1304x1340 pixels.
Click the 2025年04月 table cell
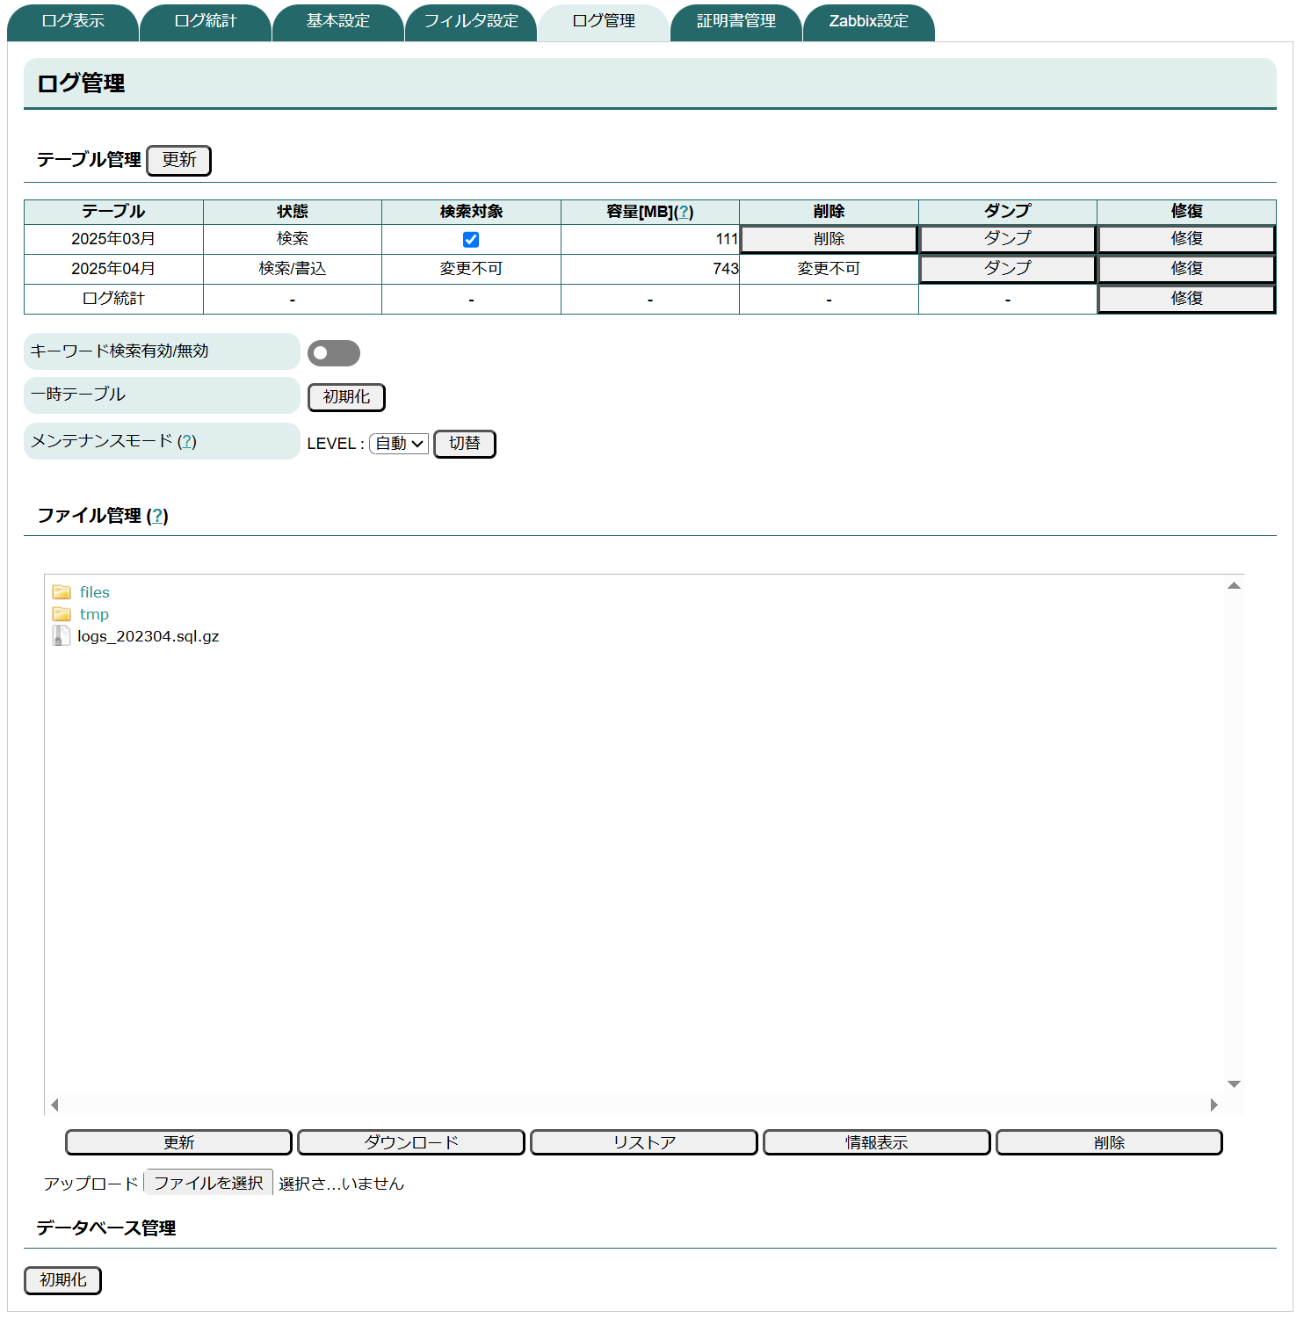coord(113,269)
